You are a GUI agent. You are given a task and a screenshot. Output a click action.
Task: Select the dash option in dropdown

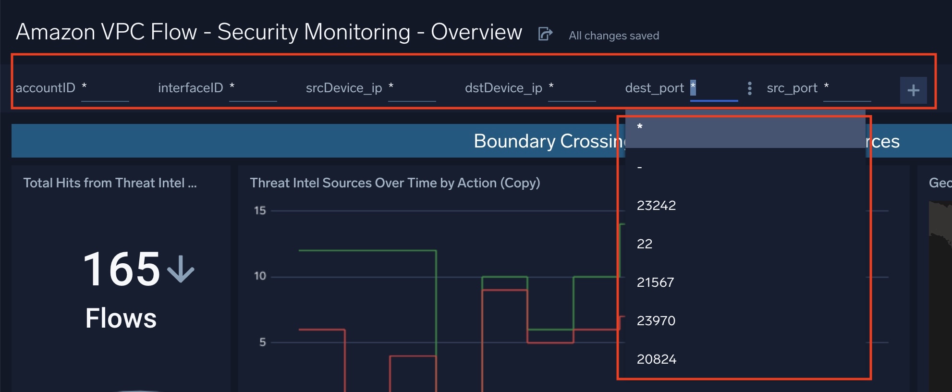click(745, 167)
